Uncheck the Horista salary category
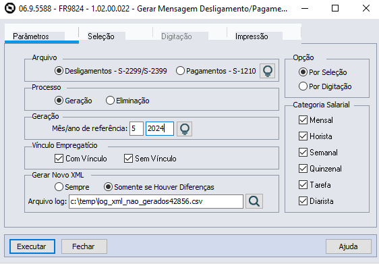Viewport: 379px width, 264px height. [x=316, y=136]
